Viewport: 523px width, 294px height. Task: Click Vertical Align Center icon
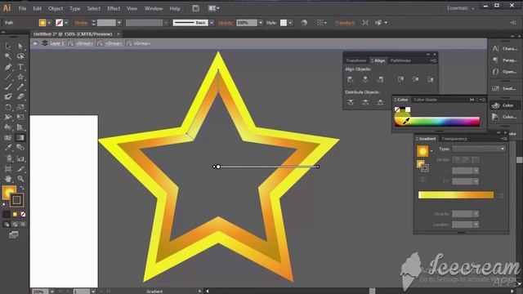(x=416, y=79)
